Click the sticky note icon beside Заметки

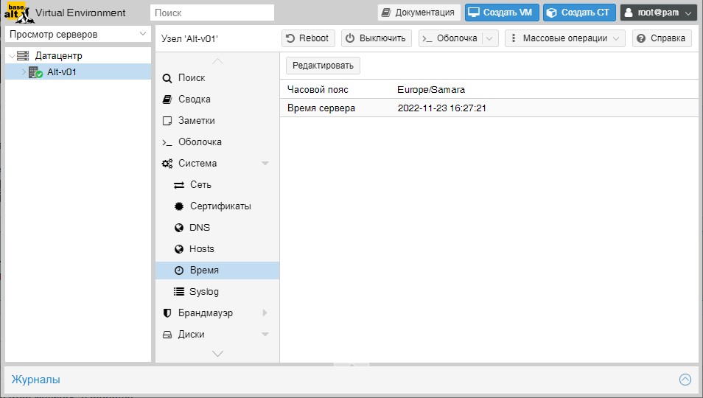[167, 121]
